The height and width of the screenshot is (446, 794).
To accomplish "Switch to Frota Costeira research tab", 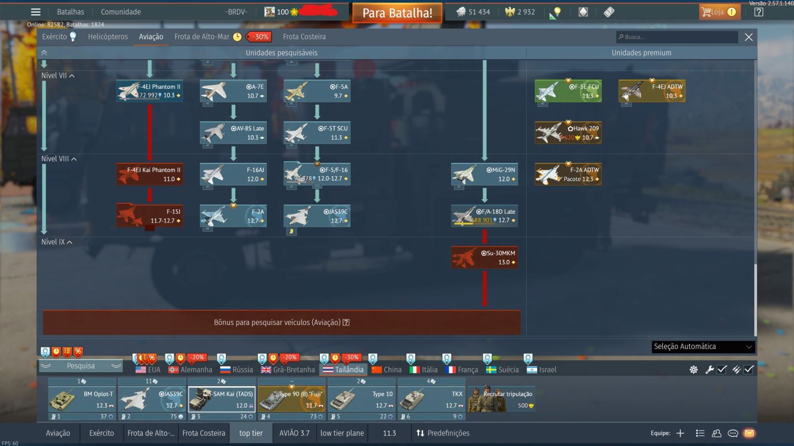I will click(x=304, y=36).
